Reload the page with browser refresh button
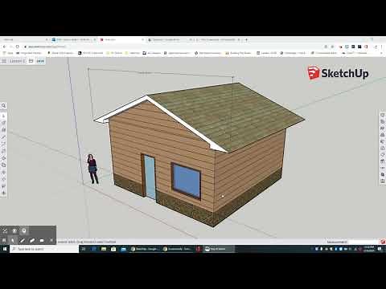 [18, 47]
